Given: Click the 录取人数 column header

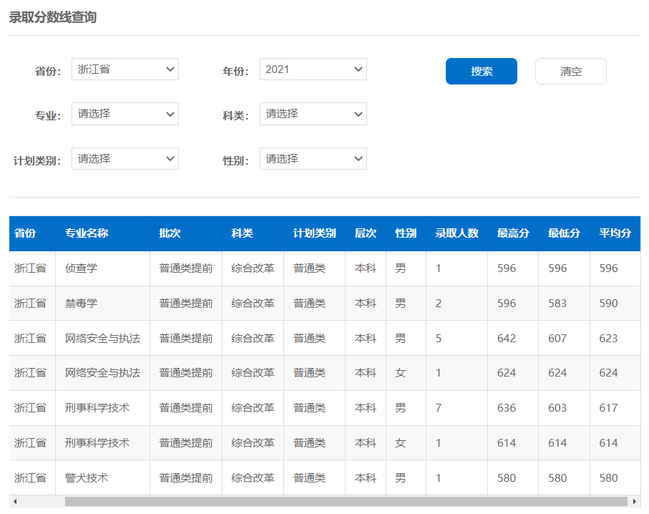Looking at the screenshot, I should 457,233.
